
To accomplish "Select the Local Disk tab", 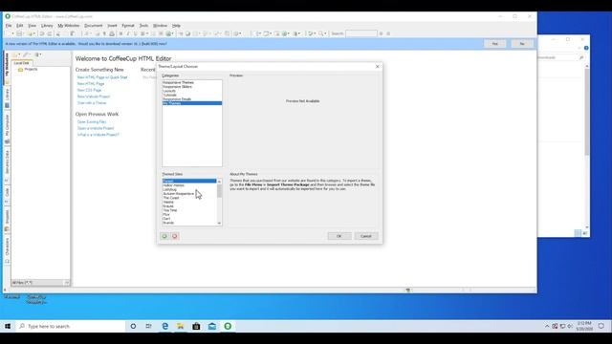I will tap(22, 63).
